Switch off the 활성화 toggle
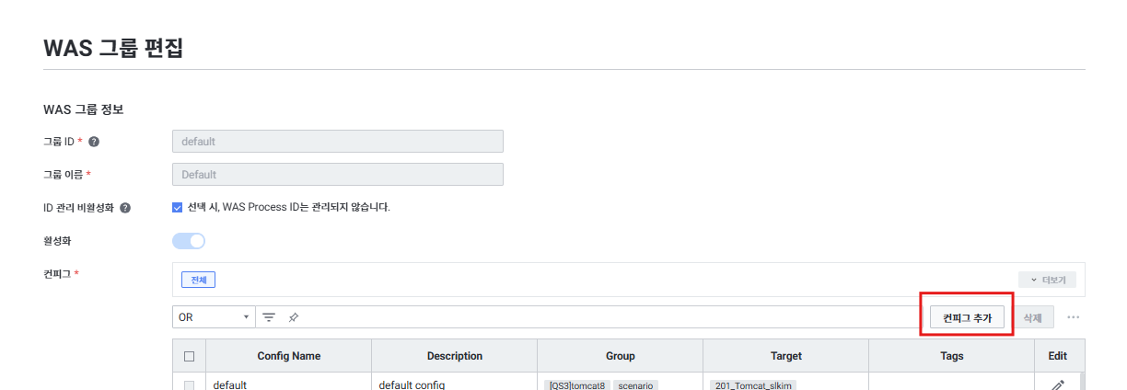Viewport: 1127px width, 390px height. pos(189,241)
